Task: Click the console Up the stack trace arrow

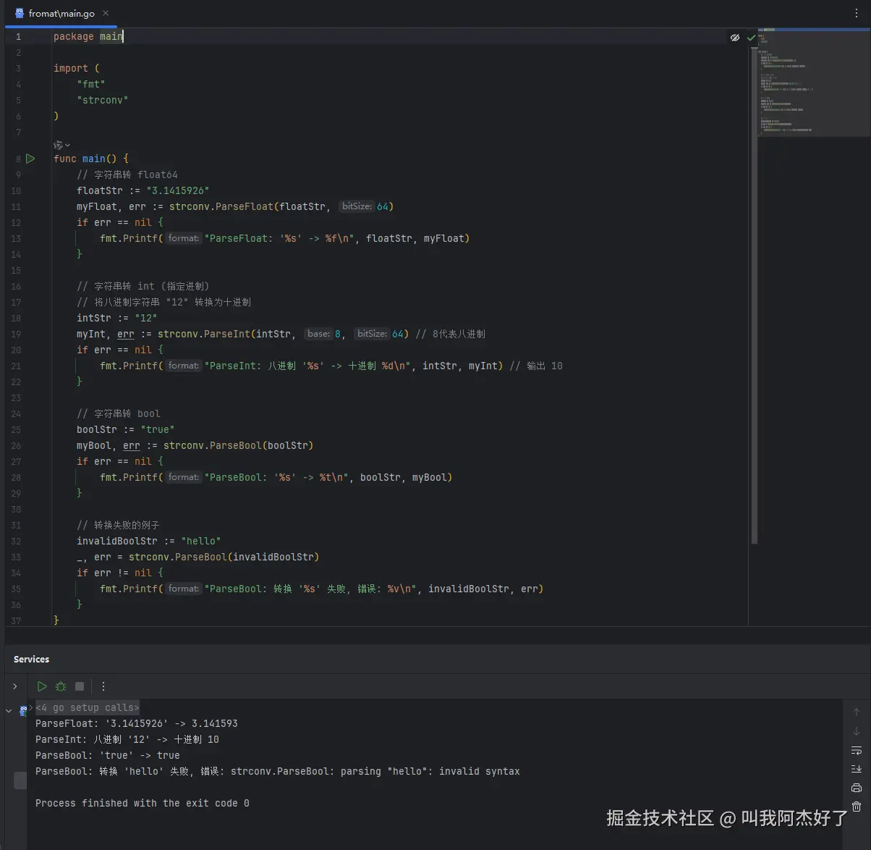Action: pyautogui.click(x=857, y=712)
